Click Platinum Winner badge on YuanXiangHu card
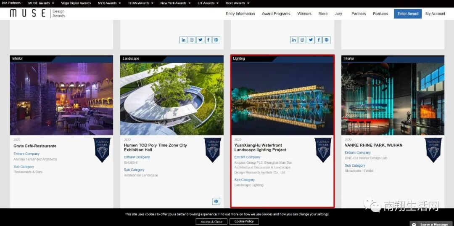 pyautogui.click(x=323, y=150)
